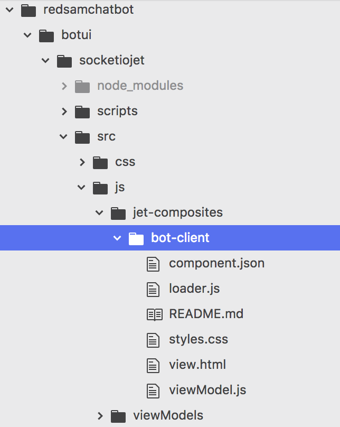340x427 pixels.
Task: Click the view.html file icon
Action: click(x=153, y=365)
